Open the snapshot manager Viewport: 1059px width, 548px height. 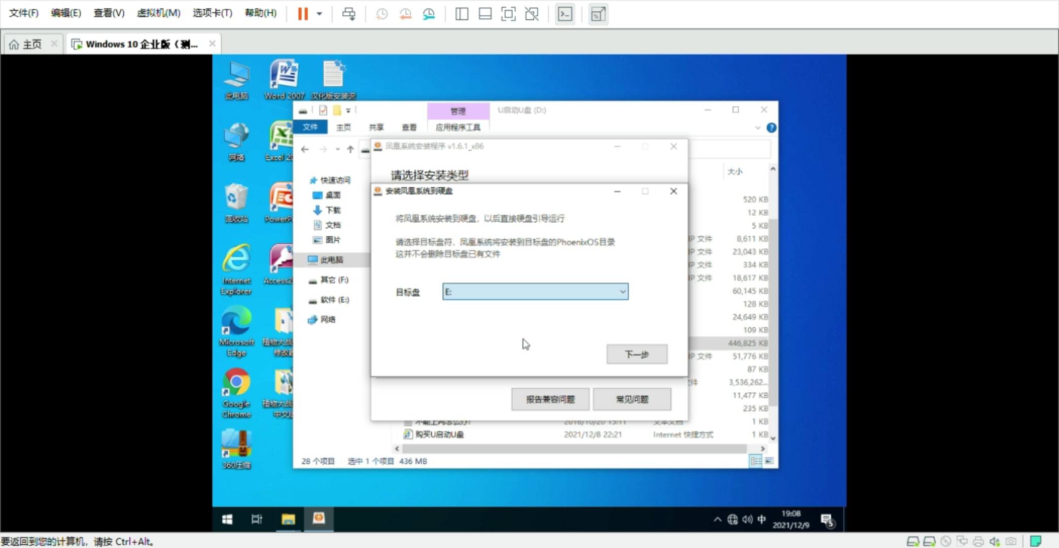point(429,14)
